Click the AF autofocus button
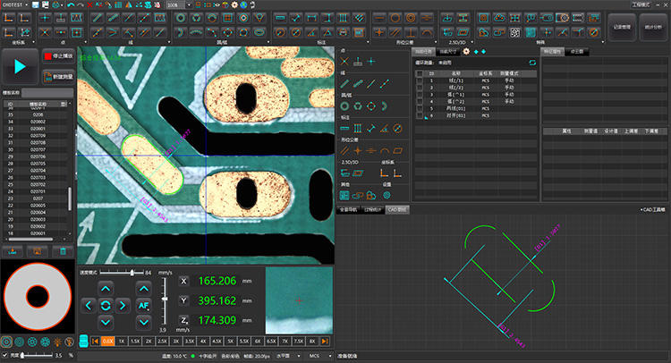 coord(144,305)
